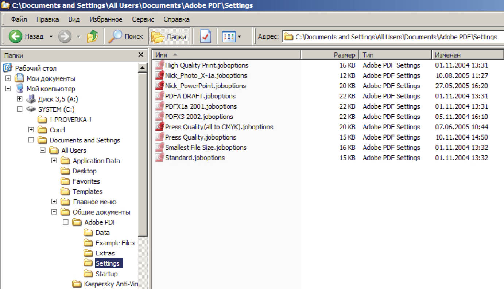Open dropdown arrow next to Назад
504x289 pixels.
(x=51, y=36)
